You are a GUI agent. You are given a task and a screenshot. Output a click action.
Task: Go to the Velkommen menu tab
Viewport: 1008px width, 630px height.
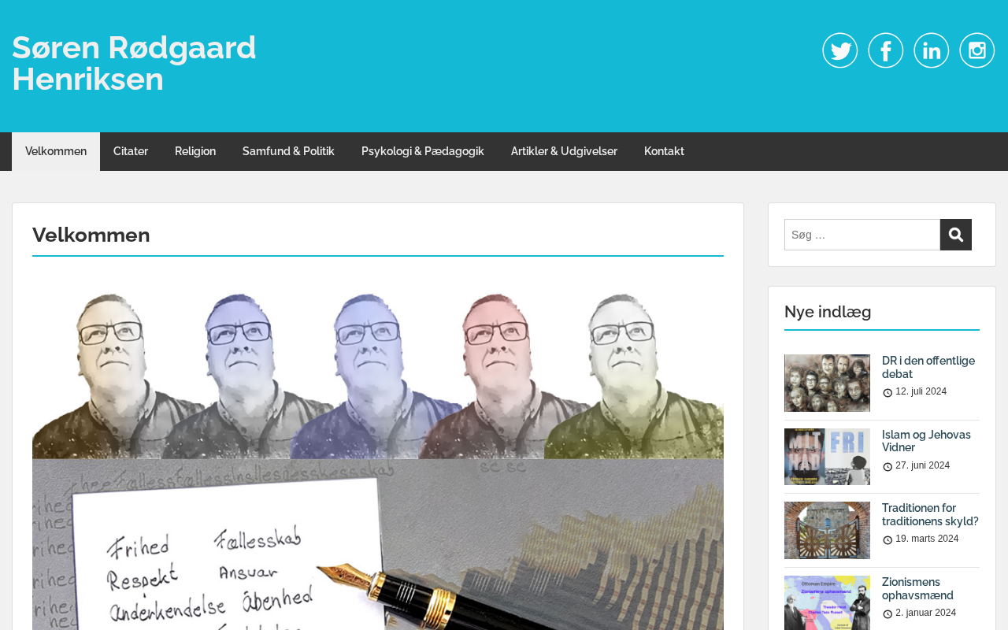tap(56, 151)
